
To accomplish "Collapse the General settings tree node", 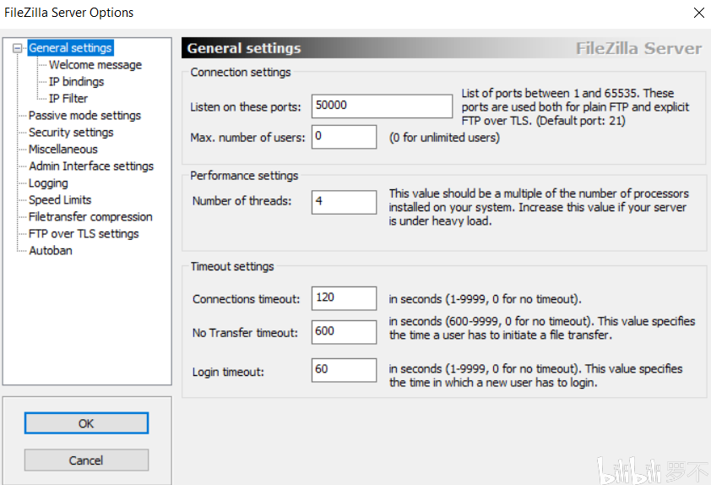I will click(17, 48).
